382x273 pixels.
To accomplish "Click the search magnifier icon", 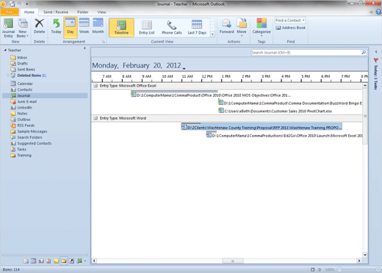I will (364, 52).
